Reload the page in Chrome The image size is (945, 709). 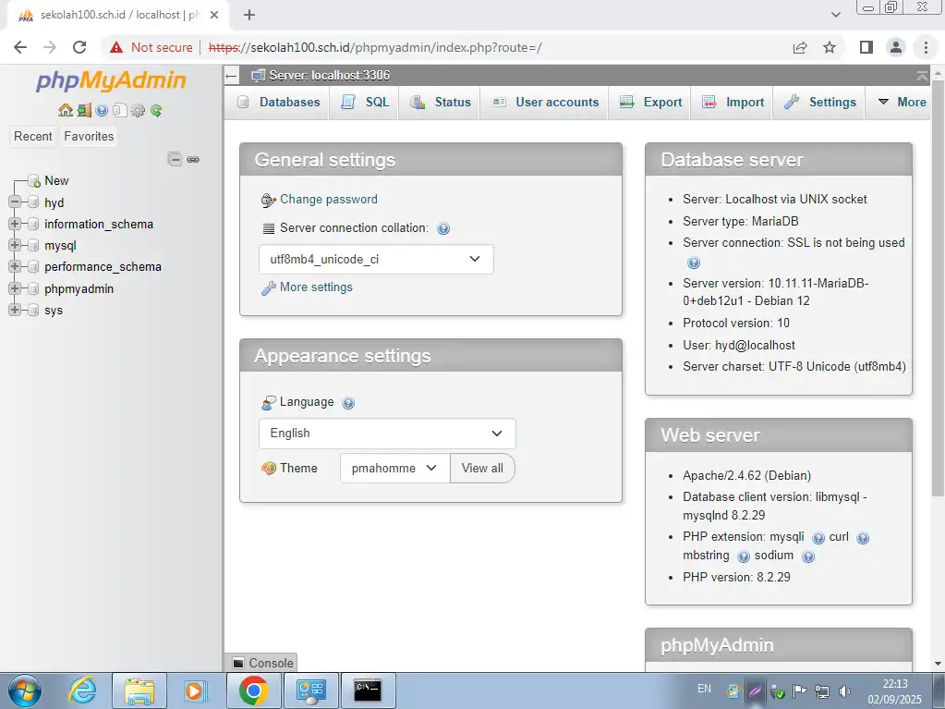pyautogui.click(x=79, y=48)
